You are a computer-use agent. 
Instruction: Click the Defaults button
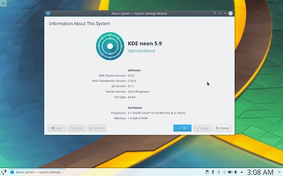97,128
